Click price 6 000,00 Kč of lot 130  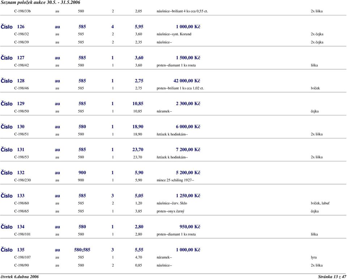click(188, 126)
